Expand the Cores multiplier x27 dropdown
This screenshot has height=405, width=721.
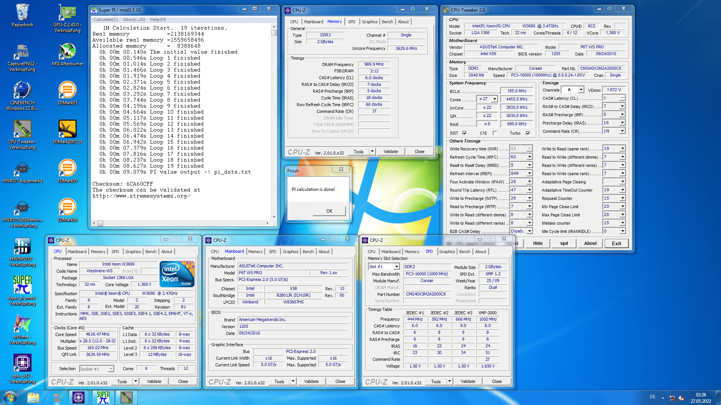click(x=495, y=99)
